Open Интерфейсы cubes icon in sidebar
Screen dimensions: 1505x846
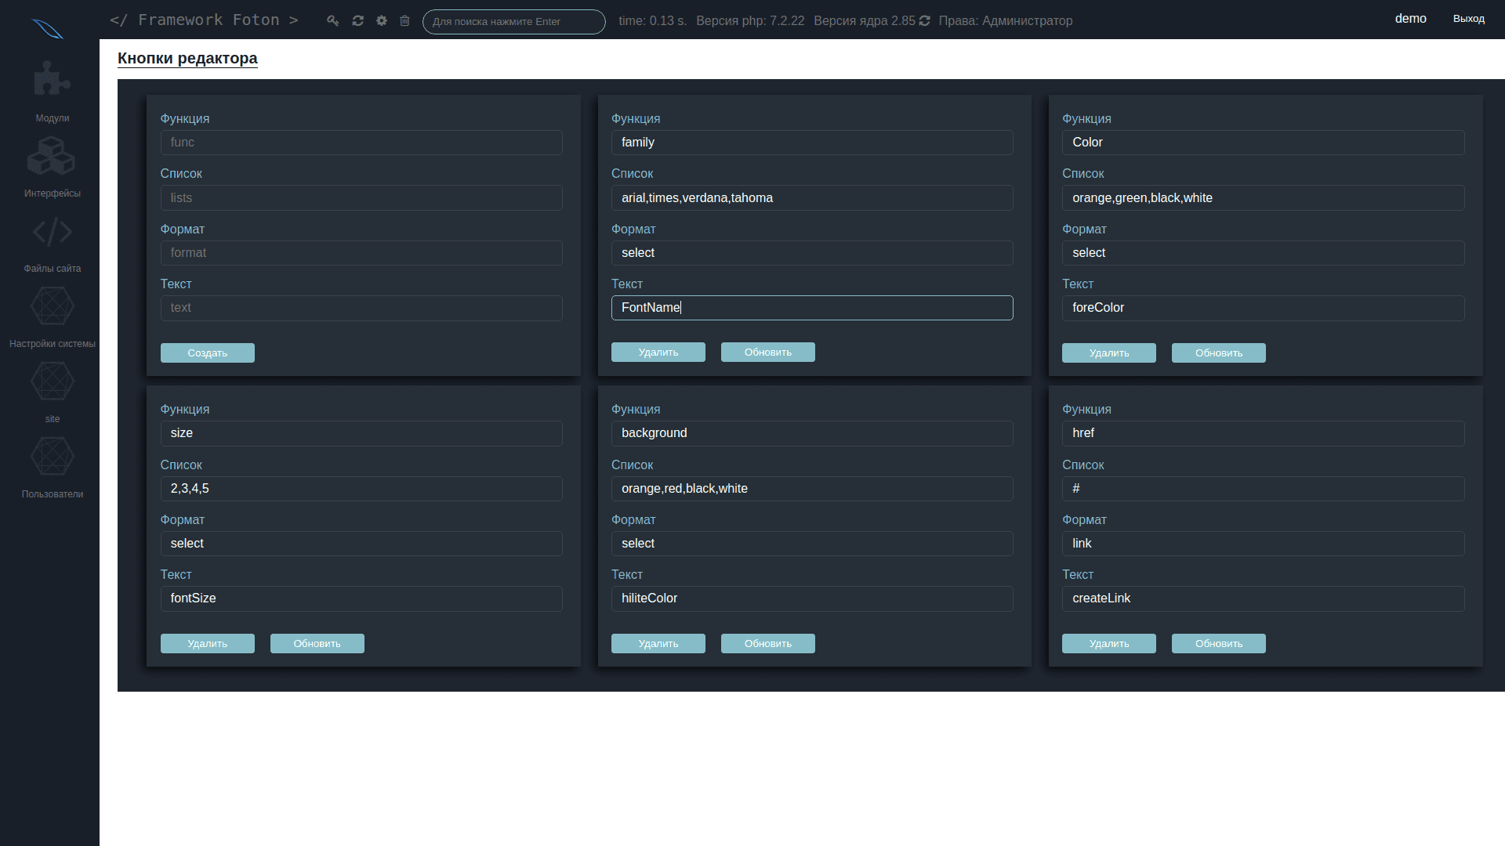point(52,155)
